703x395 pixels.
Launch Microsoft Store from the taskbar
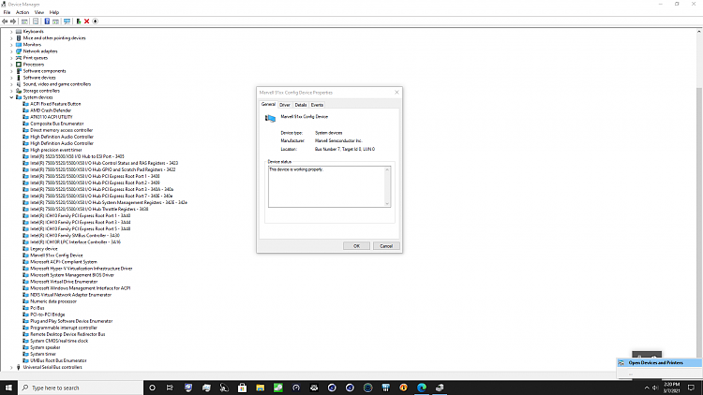(x=242, y=388)
